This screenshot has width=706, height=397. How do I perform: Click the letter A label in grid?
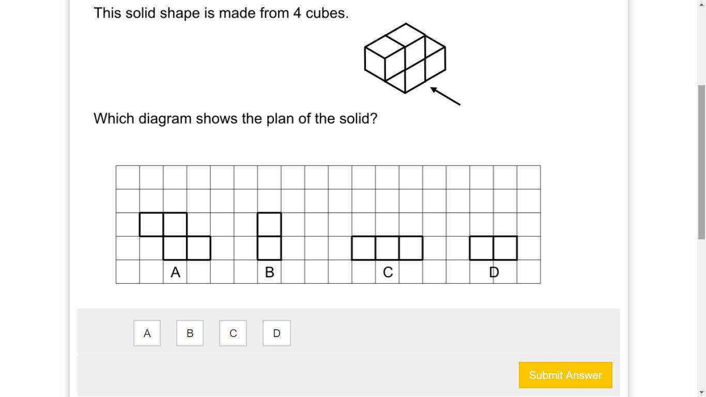click(x=175, y=272)
